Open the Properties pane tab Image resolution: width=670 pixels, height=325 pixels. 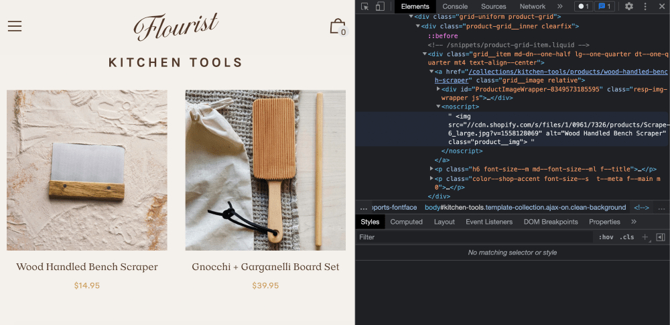coord(604,222)
